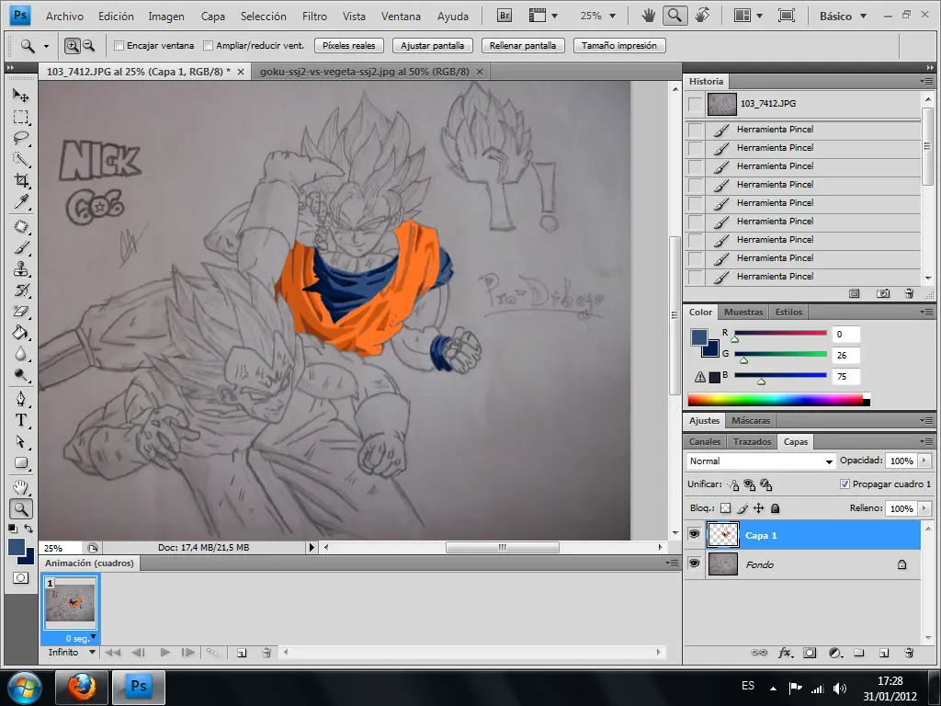
Task: Open the Filtro menu
Action: [314, 17]
